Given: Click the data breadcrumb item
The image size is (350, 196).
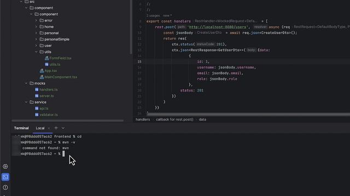Looking at the screenshot, I should click(202, 120).
